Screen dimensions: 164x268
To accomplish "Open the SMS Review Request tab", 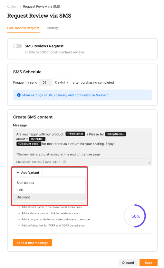I will pyautogui.click(x=23, y=28).
